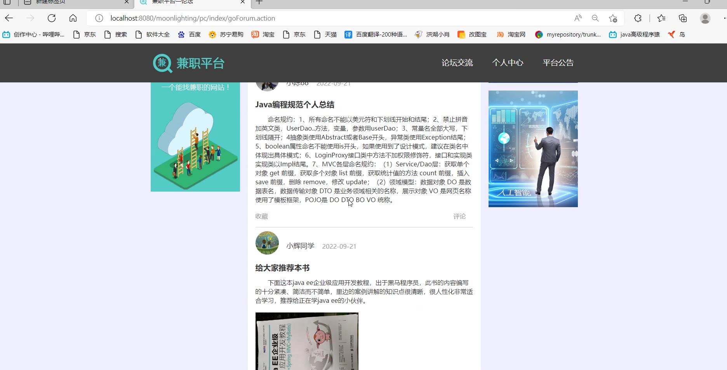The width and height of the screenshot is (727, 370).
Task: Click the Java EE book cover photo
Action: coord(307,341)
